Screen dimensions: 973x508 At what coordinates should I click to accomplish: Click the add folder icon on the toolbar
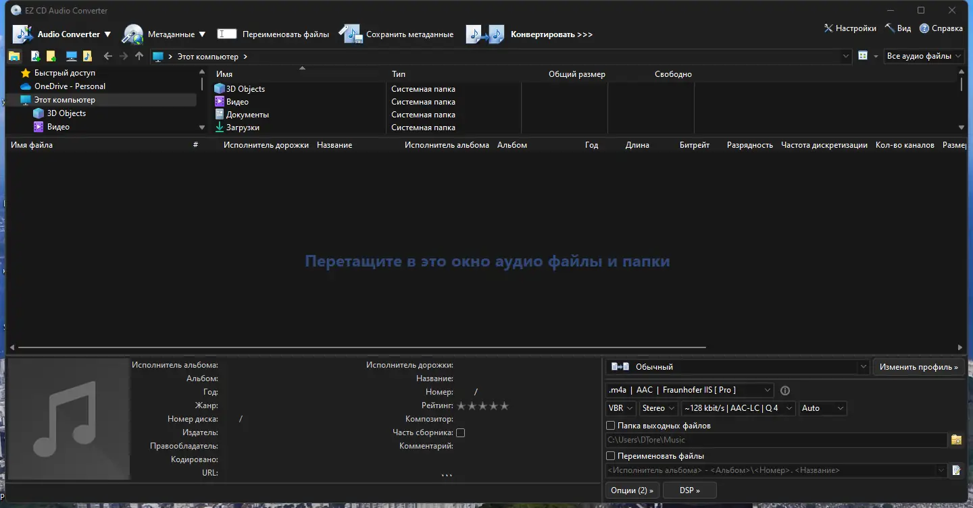pyautogui.click(x=51, y=56)
